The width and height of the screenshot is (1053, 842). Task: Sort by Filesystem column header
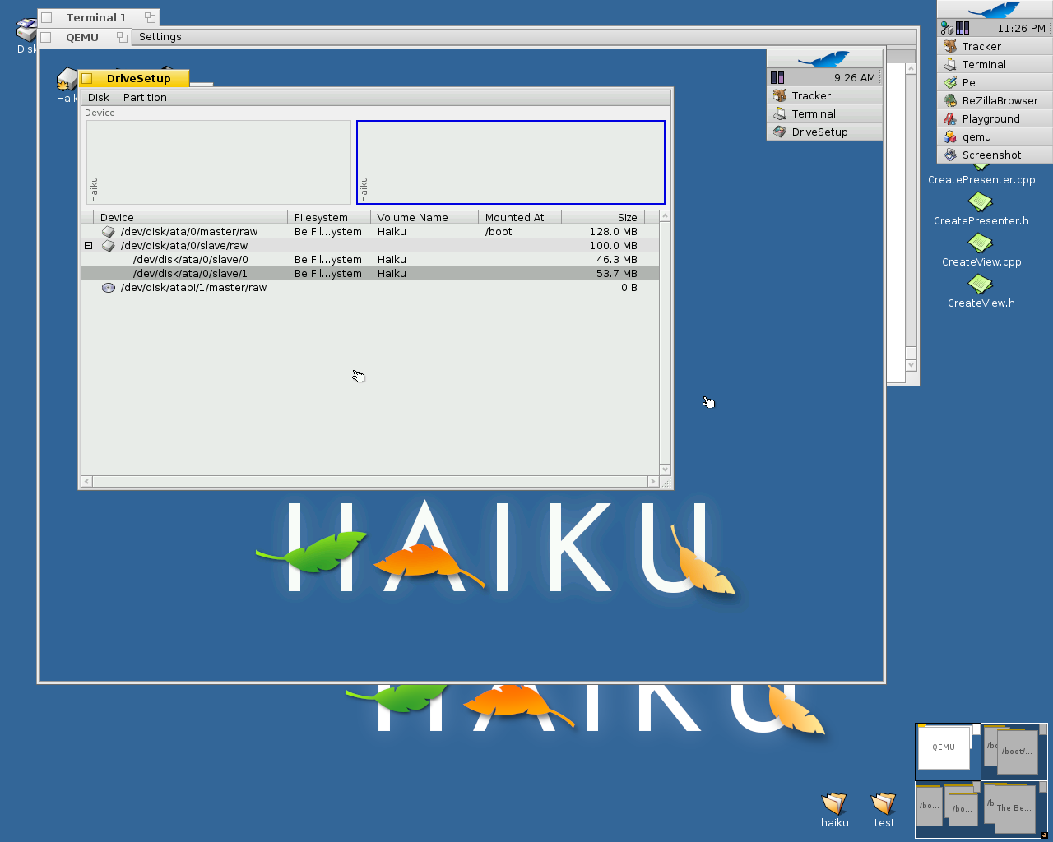click(329, 218)
